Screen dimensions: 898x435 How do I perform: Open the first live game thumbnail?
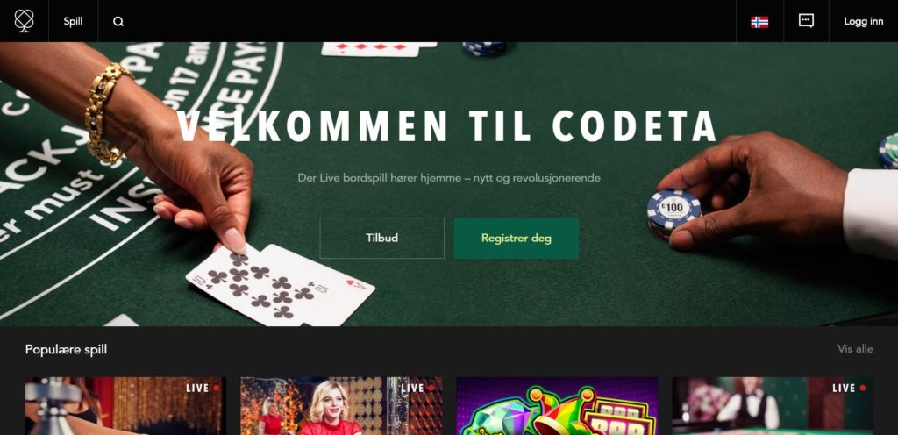pos(125,405)
